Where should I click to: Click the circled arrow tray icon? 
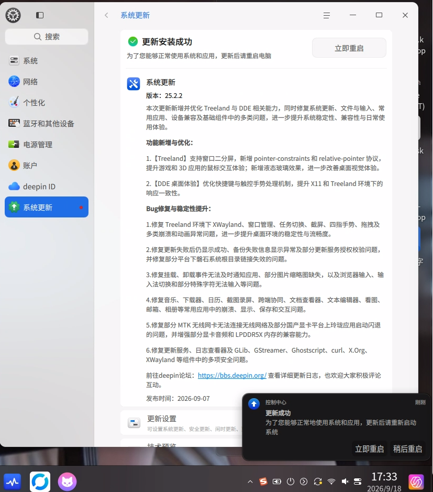point(304,482)
